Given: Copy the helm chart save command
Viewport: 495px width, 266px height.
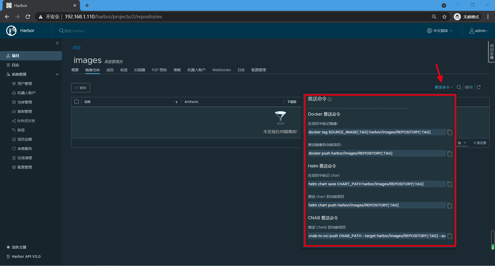Looking at the screenshot, I should 450,184.
